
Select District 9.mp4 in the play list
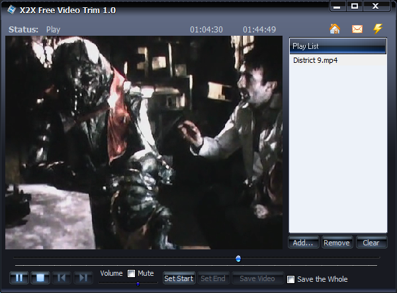337,60
